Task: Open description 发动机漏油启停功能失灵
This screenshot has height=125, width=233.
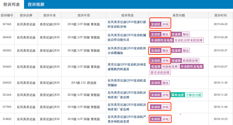Action: pos(127,37)
